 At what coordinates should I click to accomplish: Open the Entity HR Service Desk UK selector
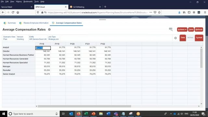(x=38, y=38)
